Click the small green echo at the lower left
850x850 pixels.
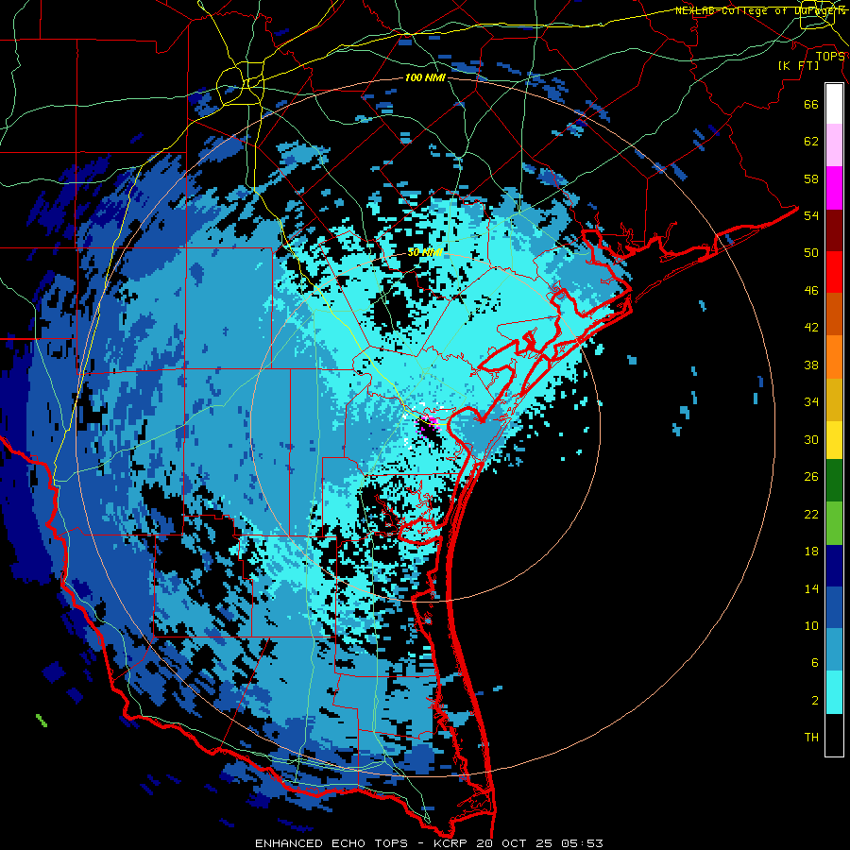(42, 721)
